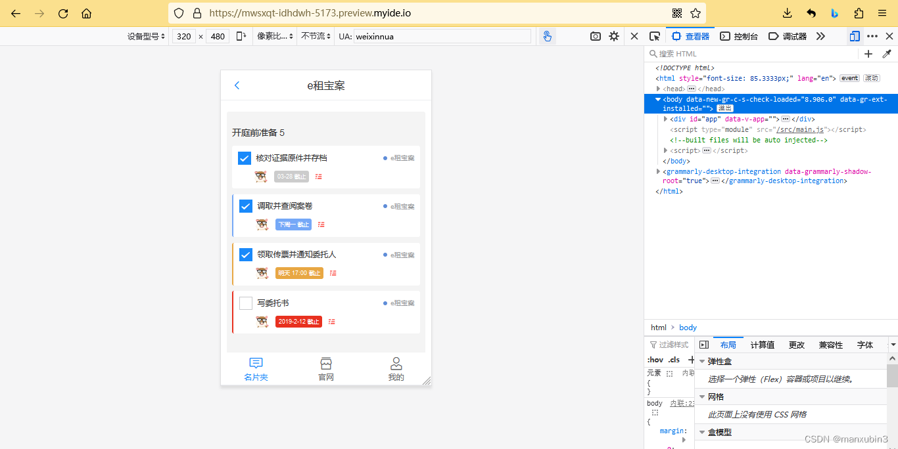Collapse the 盒模型 section

702,433
